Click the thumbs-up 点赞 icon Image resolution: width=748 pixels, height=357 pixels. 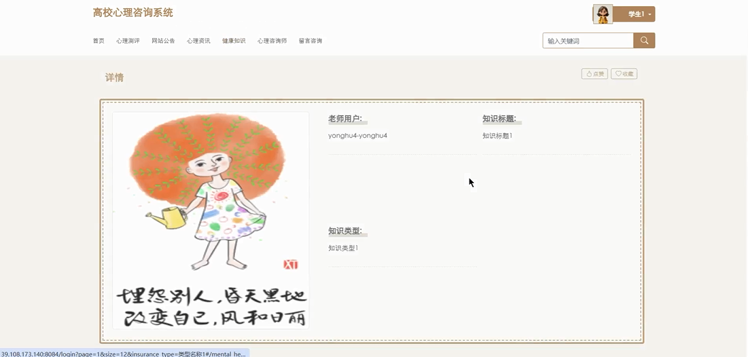pyautogui.click(x=589, y=74)
